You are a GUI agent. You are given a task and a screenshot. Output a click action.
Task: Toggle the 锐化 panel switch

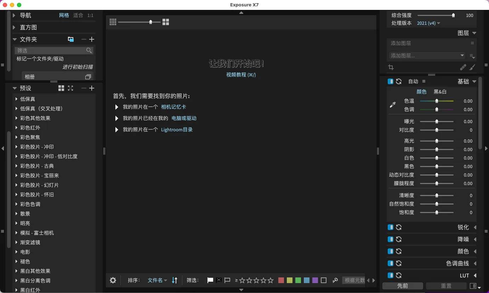(x=391, y=227)
